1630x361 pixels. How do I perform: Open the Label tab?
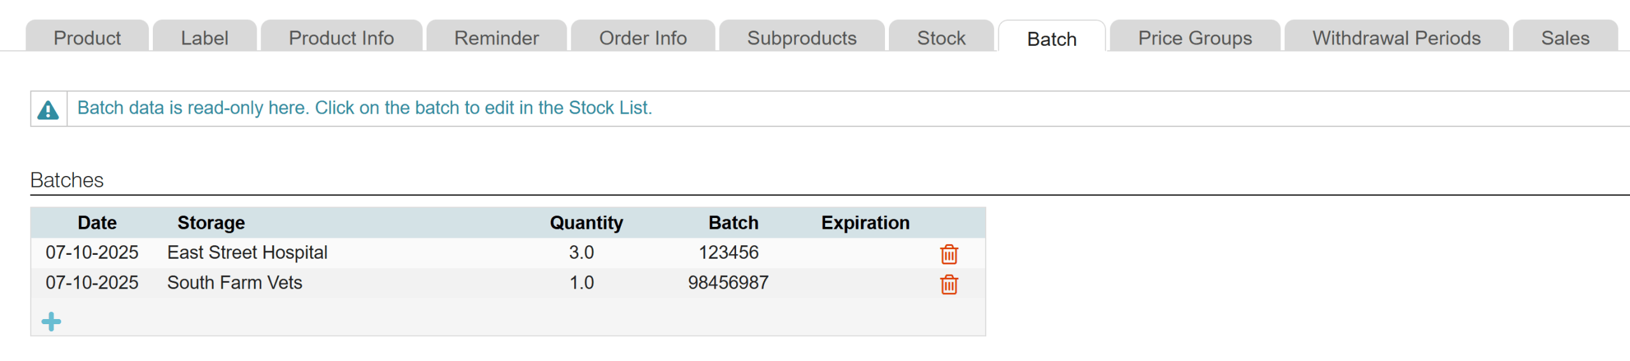(x=204, y=38)
